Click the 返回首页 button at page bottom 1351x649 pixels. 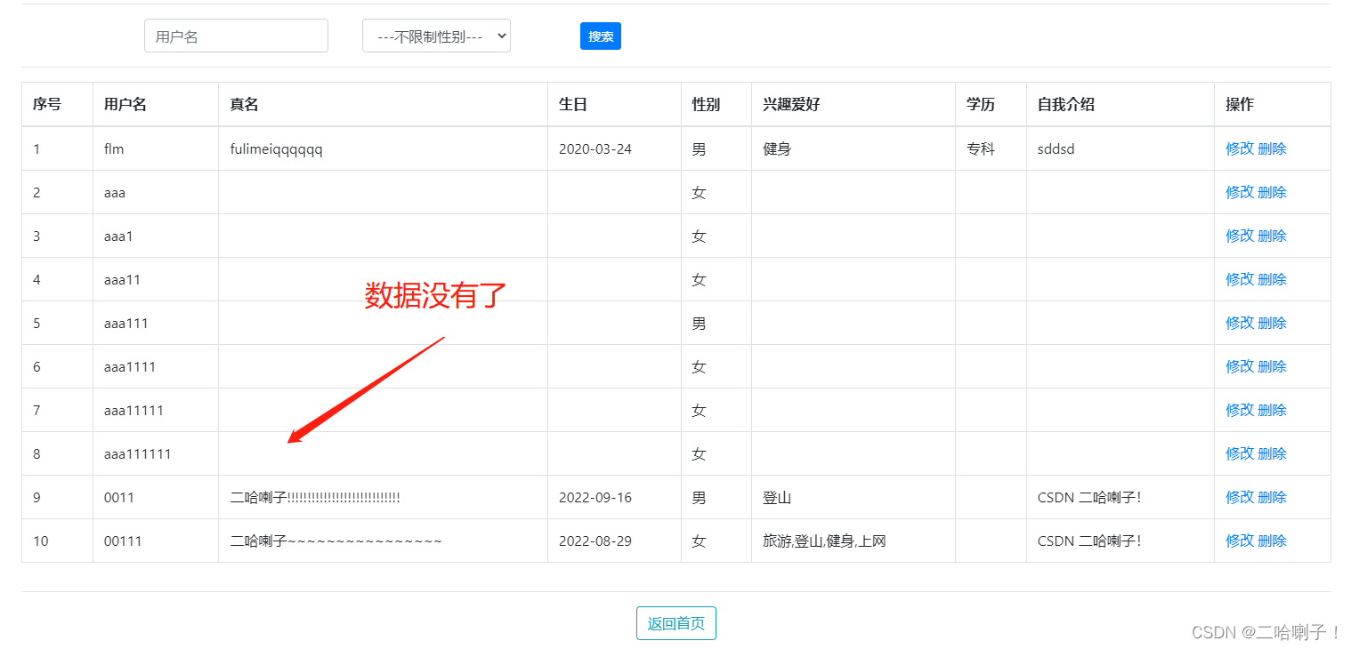pos(675,623)
